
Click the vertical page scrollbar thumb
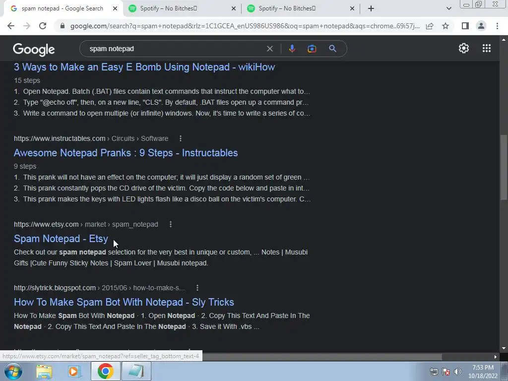click(x=504, y=168)
